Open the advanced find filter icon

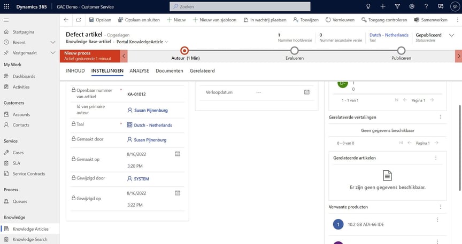397,6
